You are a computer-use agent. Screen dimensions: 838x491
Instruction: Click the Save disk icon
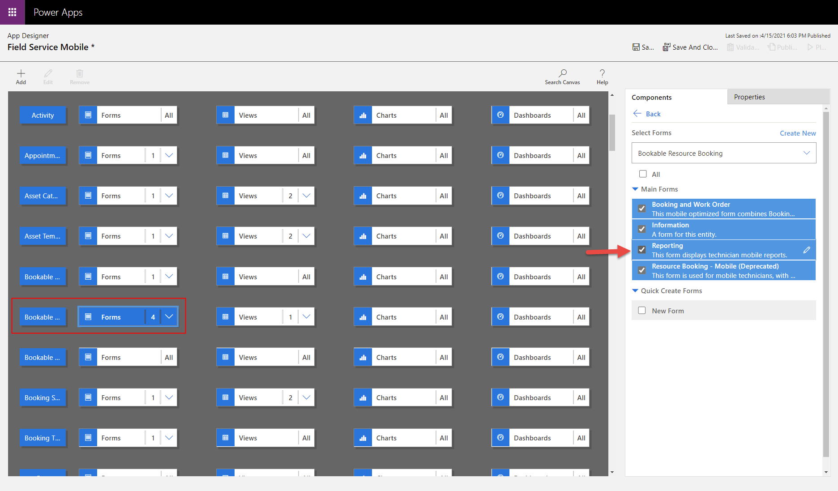(636, 47)
